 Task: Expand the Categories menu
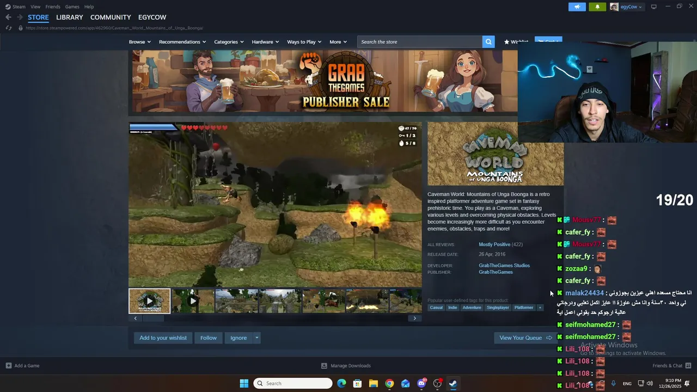point(229,42)
